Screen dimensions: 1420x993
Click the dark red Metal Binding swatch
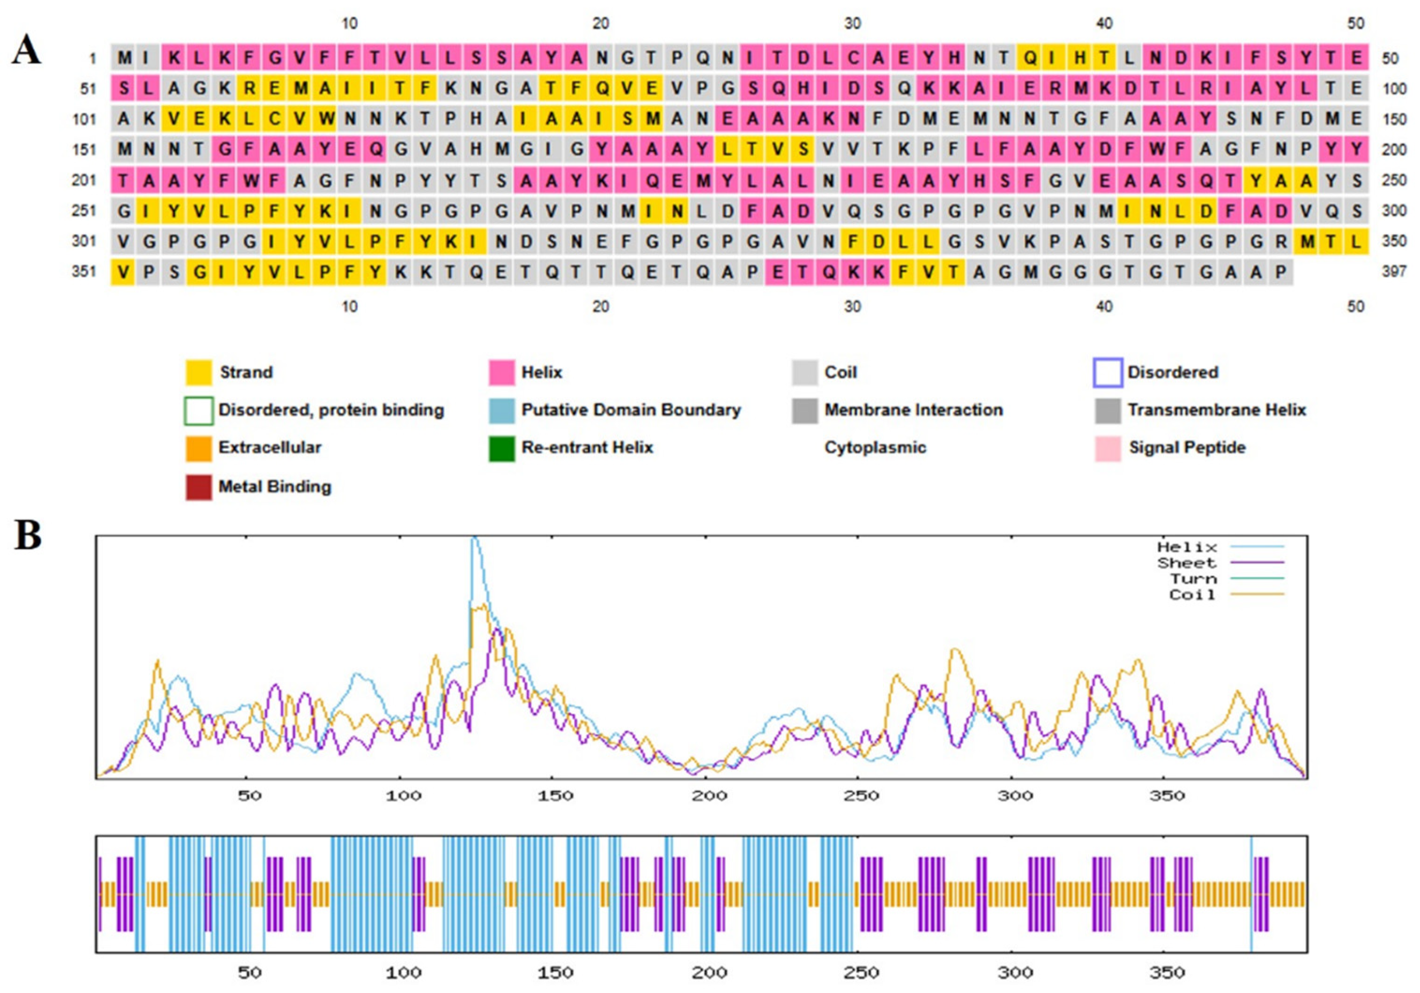[199, 487]
